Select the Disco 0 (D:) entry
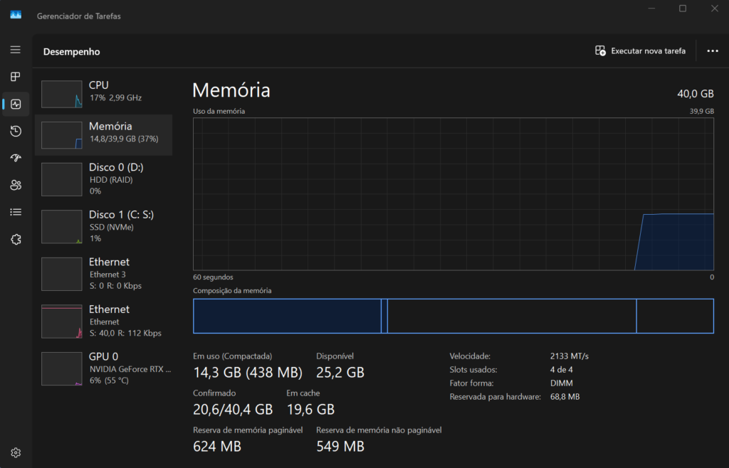 coord(104,179)
